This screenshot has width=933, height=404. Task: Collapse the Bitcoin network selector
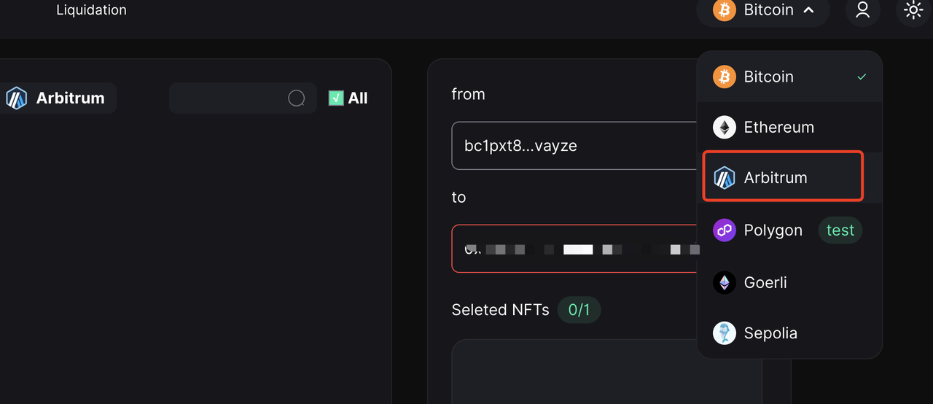click(764, 10)
